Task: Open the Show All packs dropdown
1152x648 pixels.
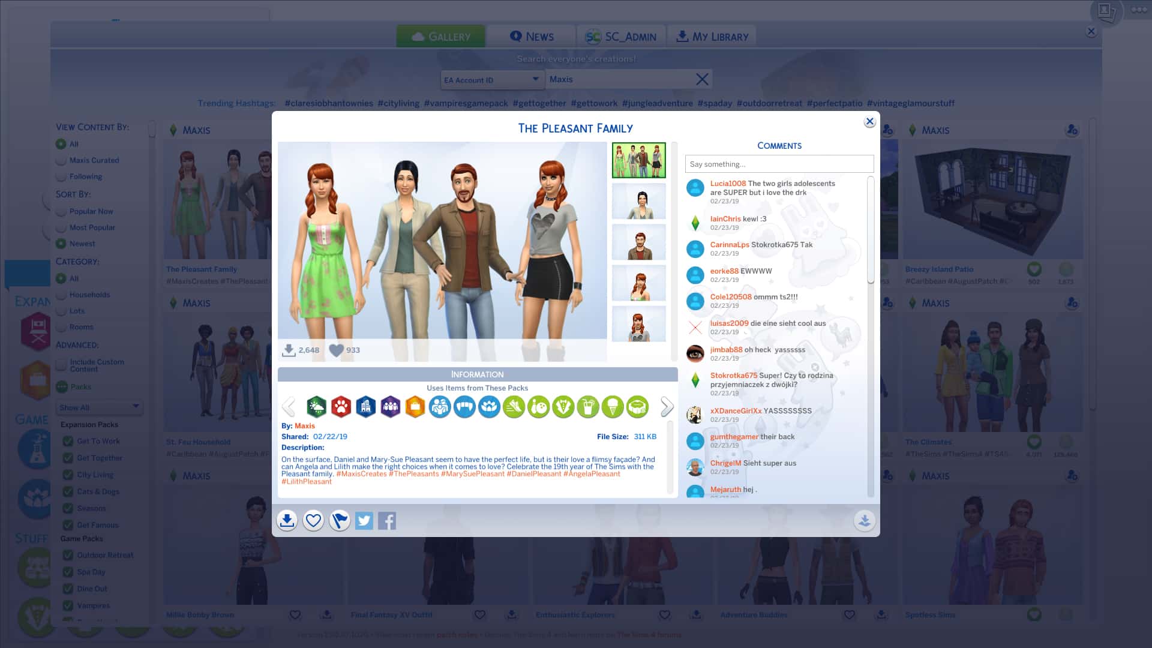Action: (x=100, y=407)
